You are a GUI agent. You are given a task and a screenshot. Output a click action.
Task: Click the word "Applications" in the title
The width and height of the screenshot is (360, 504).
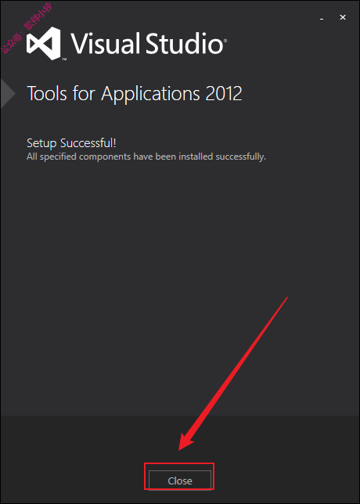tap(150, 94)
